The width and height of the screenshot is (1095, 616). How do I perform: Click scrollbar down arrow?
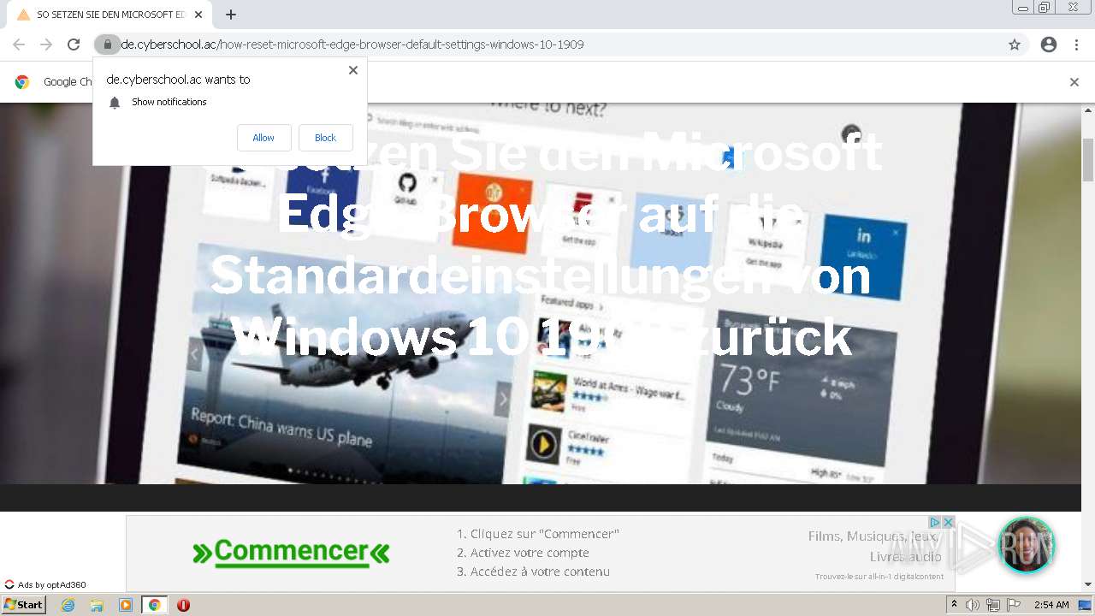1088,584
